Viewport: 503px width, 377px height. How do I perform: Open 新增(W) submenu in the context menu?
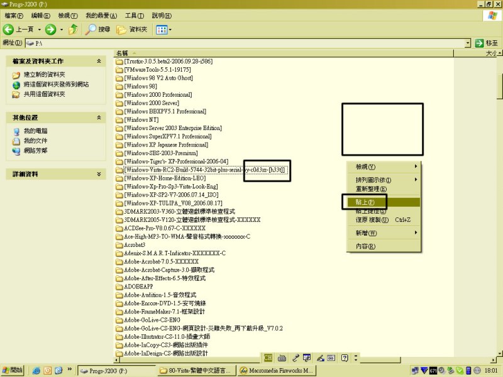point(384,233)
